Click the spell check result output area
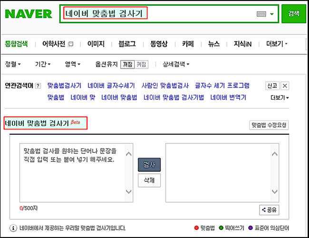This screenshot has width=309, height=238. click(x=222, y=173)
